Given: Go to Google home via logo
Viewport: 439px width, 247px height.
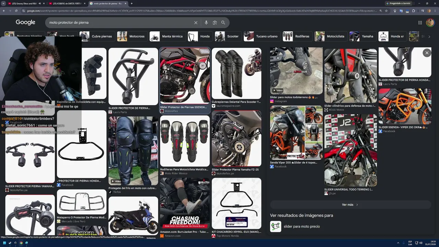Looking at the screenshot, I should tap(25, 22).
